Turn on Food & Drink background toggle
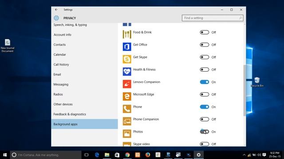This screenshot has width=284, height=159. (204, 32)
